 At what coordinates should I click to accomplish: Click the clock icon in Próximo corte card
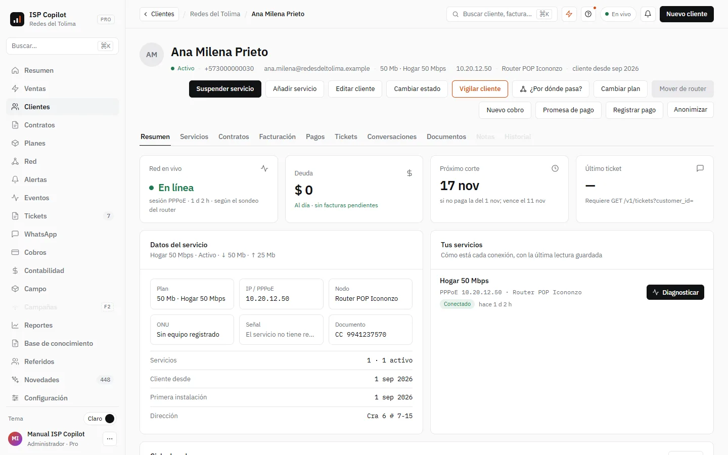pos(555,168)
